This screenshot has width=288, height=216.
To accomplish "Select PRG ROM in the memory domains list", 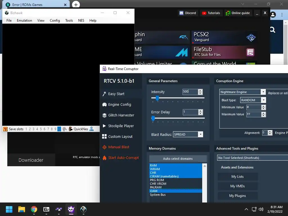I will coord(176,180).
